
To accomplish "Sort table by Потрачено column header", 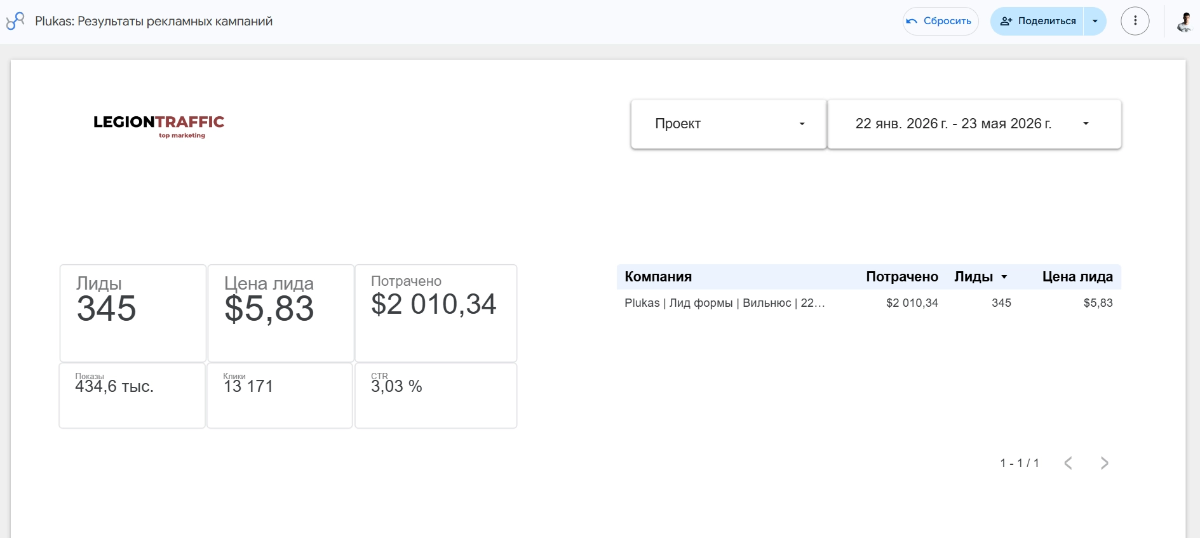I will tap(902, 277).
